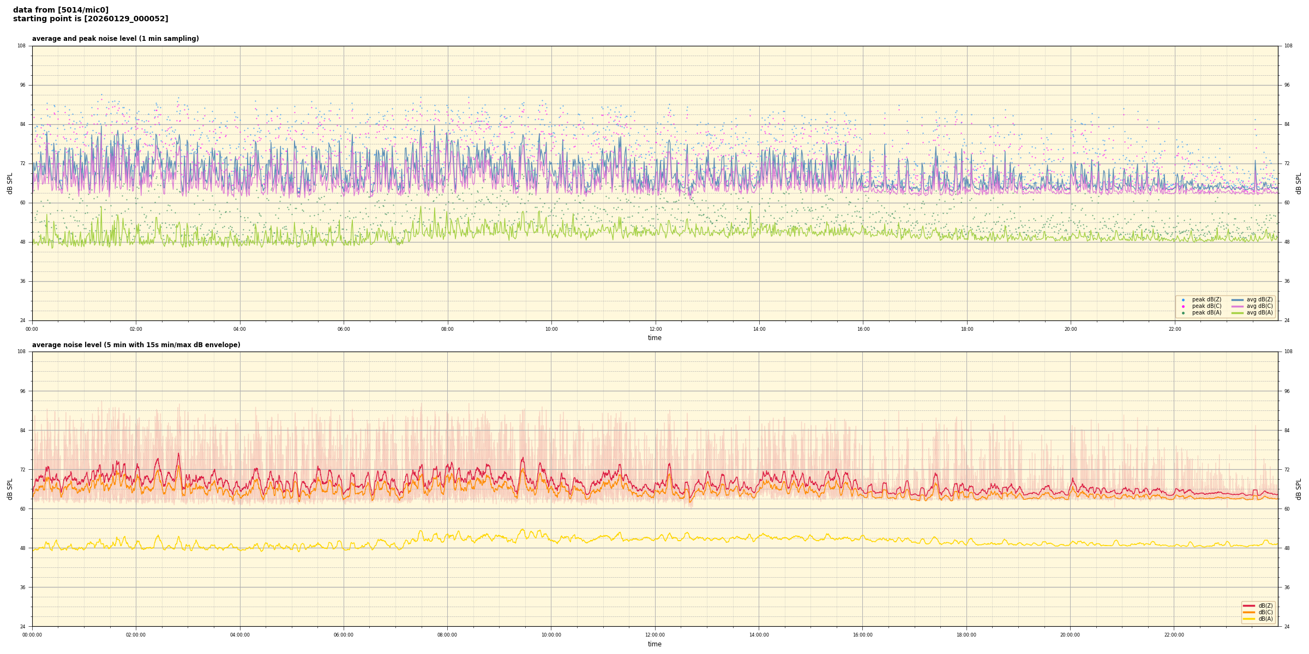Screen dimensions: 1309x654
Task: Click the 18:00:00 tick on bottom chart axis
Action: (x=966, y=635)
